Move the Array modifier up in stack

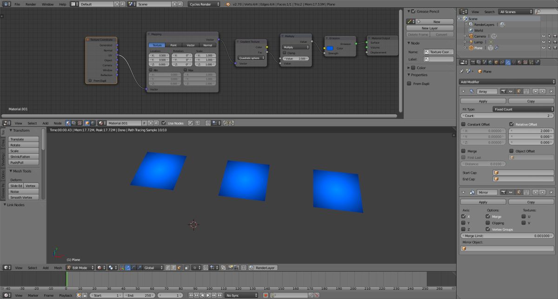[536, 91]
